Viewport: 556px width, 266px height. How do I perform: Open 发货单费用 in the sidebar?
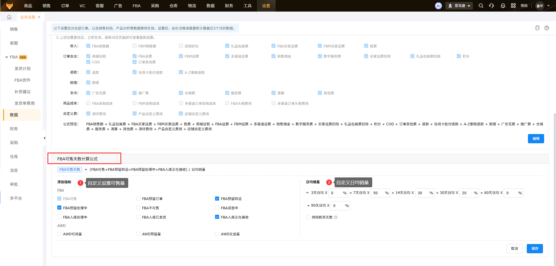25,103
